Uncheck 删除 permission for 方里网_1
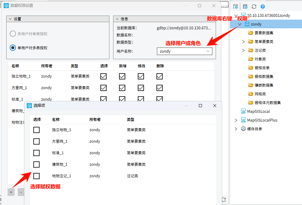 pos(160,88)
